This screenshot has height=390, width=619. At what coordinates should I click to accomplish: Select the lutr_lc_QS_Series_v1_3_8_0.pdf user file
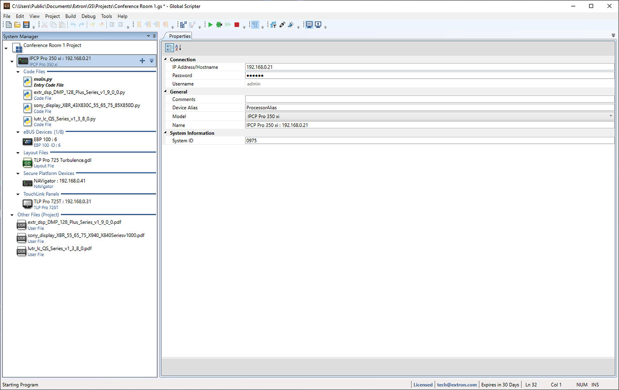[54, 251]
